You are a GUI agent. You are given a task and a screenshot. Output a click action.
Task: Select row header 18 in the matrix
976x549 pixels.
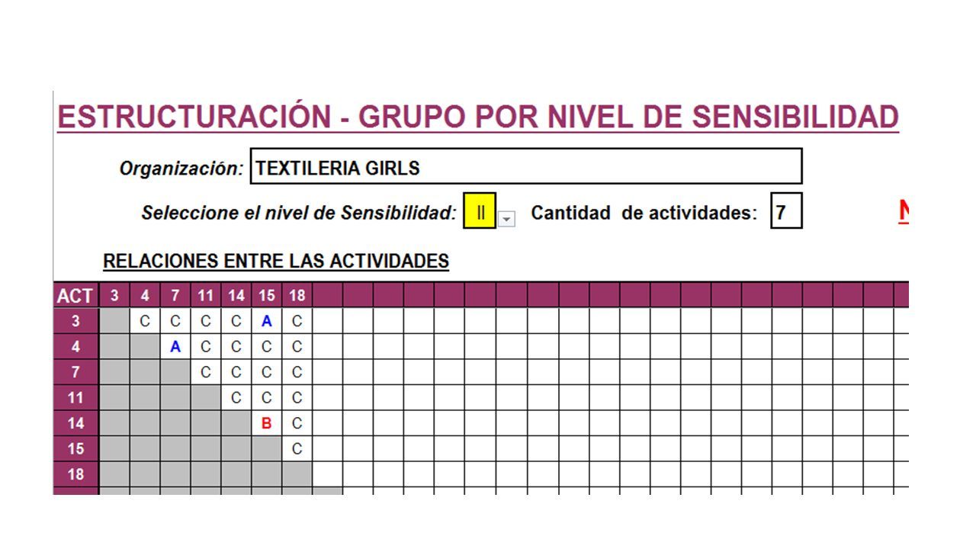[x=75, y=474]
